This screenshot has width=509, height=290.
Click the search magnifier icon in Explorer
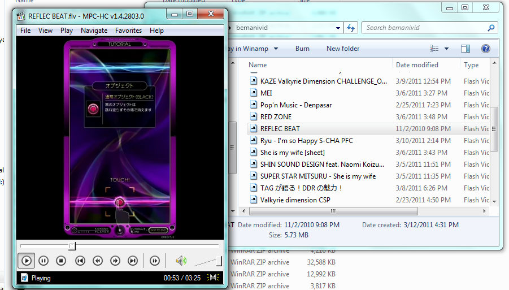tap(491, 28)
